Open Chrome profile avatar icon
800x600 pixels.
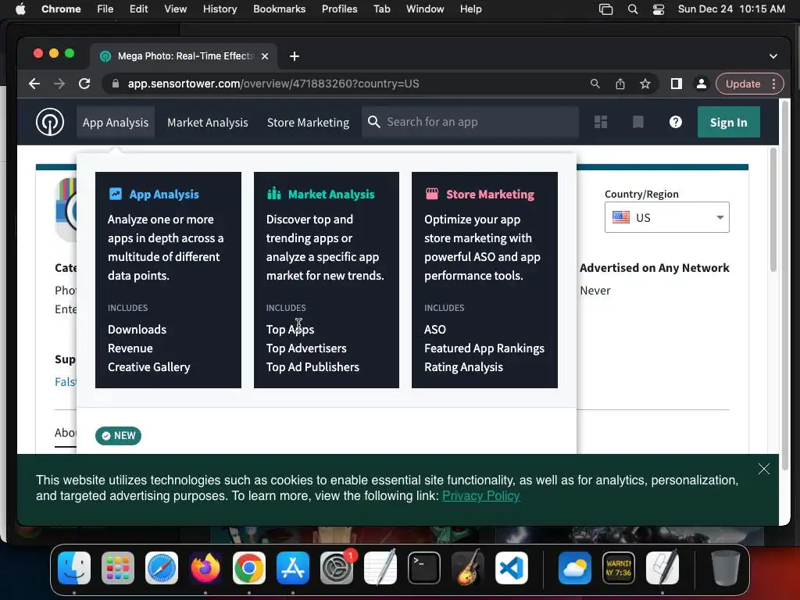pos(702,84)
